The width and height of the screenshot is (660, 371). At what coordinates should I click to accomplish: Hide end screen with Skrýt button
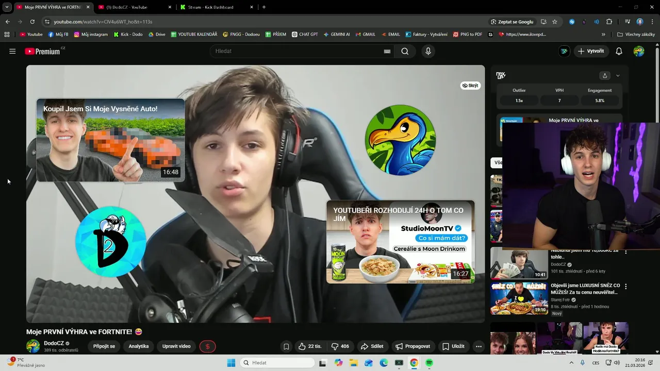470,86
